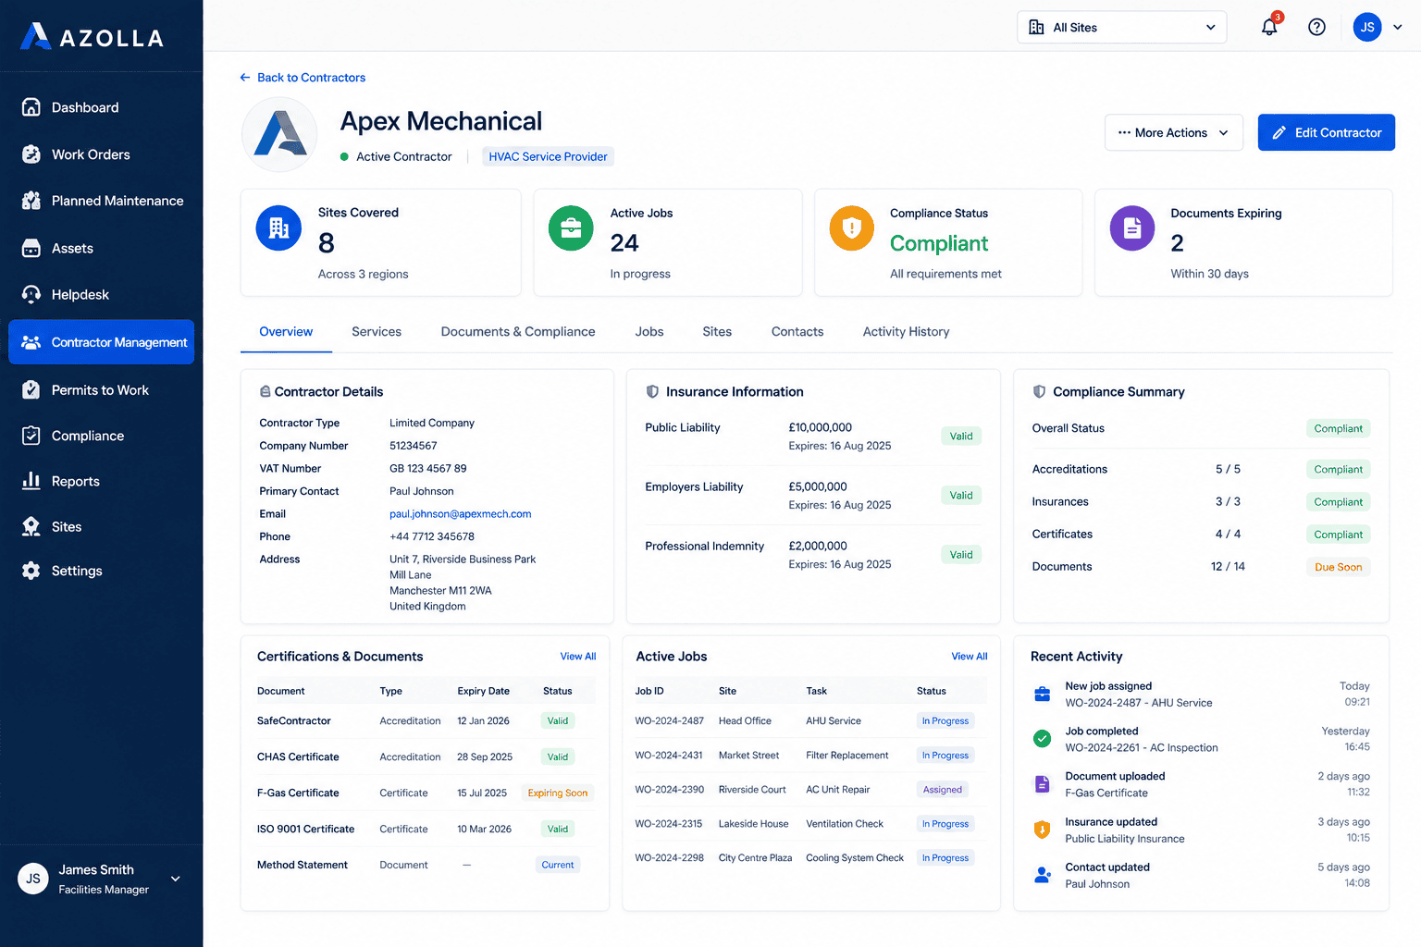The image size is (1421, 947).
Task: View All active jobs
Action: click(x=970, y=656)
